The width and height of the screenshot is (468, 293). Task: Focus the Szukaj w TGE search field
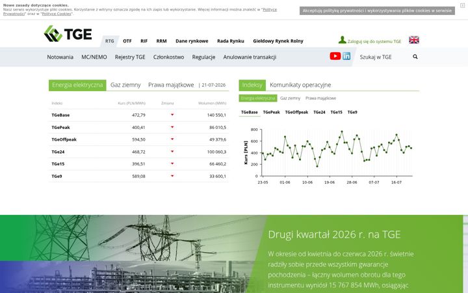click(x=383, y=57)
